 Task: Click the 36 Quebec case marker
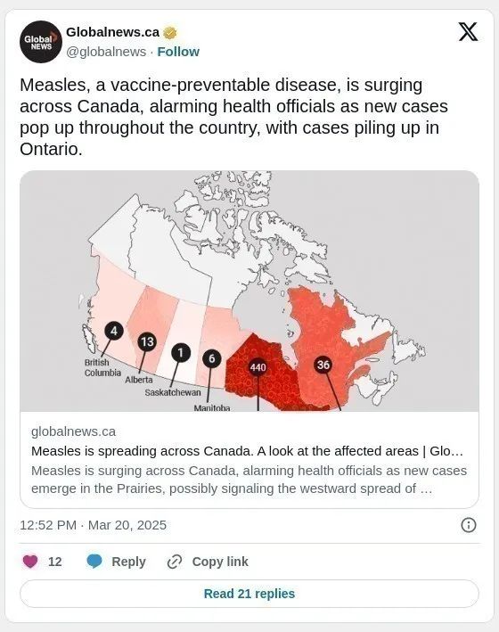[x=323, y=365]
